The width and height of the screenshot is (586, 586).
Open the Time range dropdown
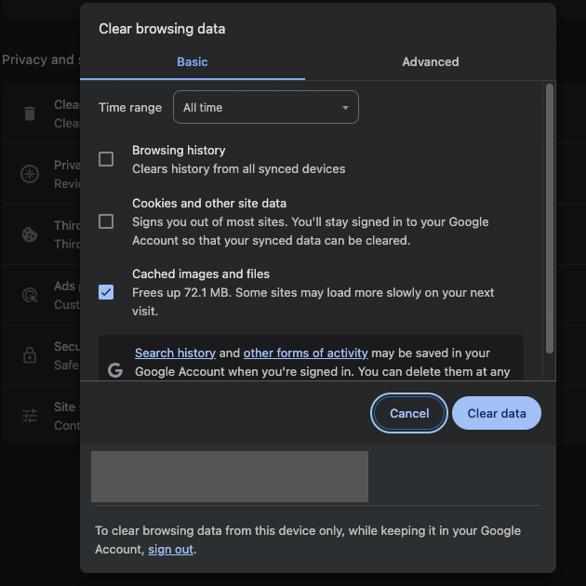point(266,107)
